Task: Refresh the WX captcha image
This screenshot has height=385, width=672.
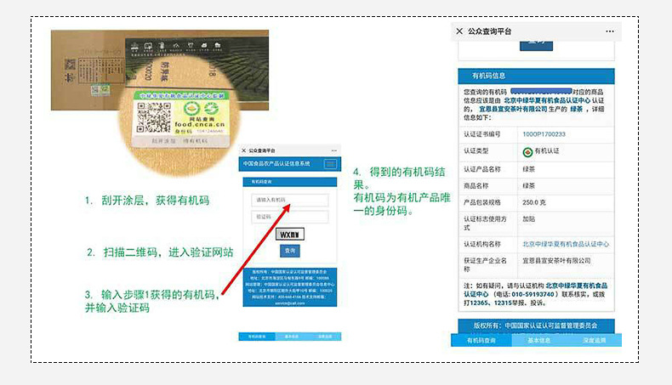Action: [x=290, y=234]
